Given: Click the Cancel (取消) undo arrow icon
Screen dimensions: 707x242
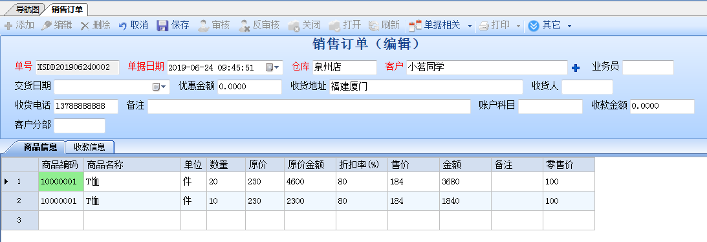Looking at the screenshot, I should coord(123,26).
